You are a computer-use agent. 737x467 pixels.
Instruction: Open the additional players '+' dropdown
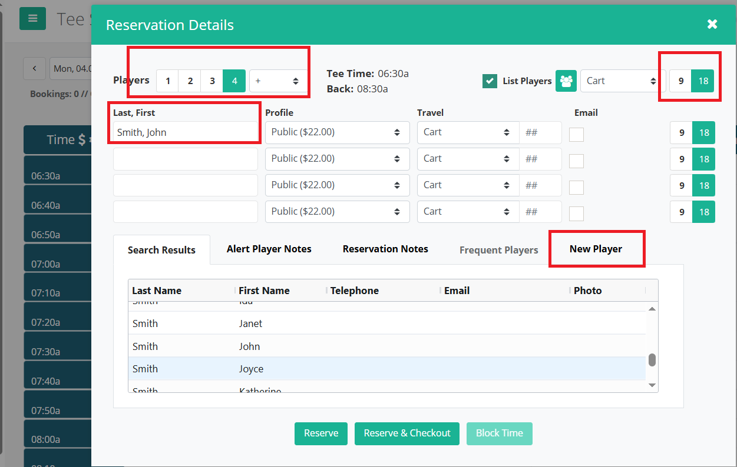click(x=278, y=81)
